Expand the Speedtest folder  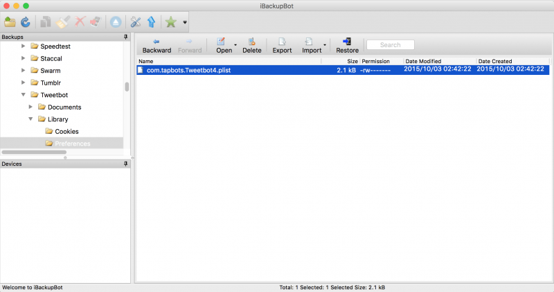click(x=23, y=46)
